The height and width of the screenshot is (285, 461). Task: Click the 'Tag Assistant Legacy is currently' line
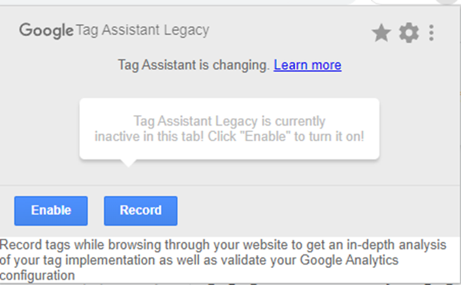click(x=229, y=121)
